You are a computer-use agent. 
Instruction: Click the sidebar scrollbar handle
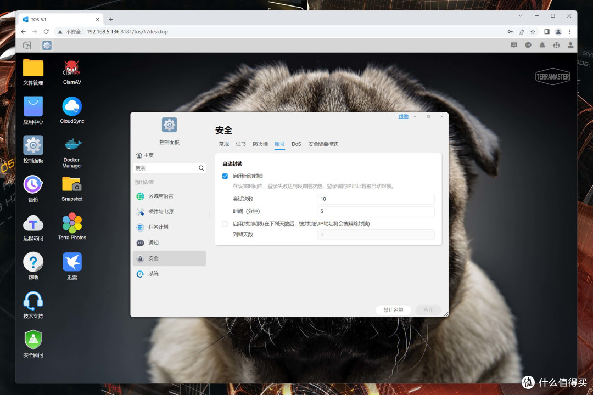coord(210,215)
